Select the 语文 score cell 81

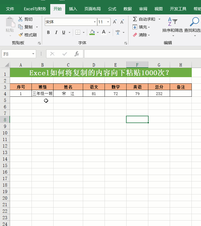[x=94, y=93]
